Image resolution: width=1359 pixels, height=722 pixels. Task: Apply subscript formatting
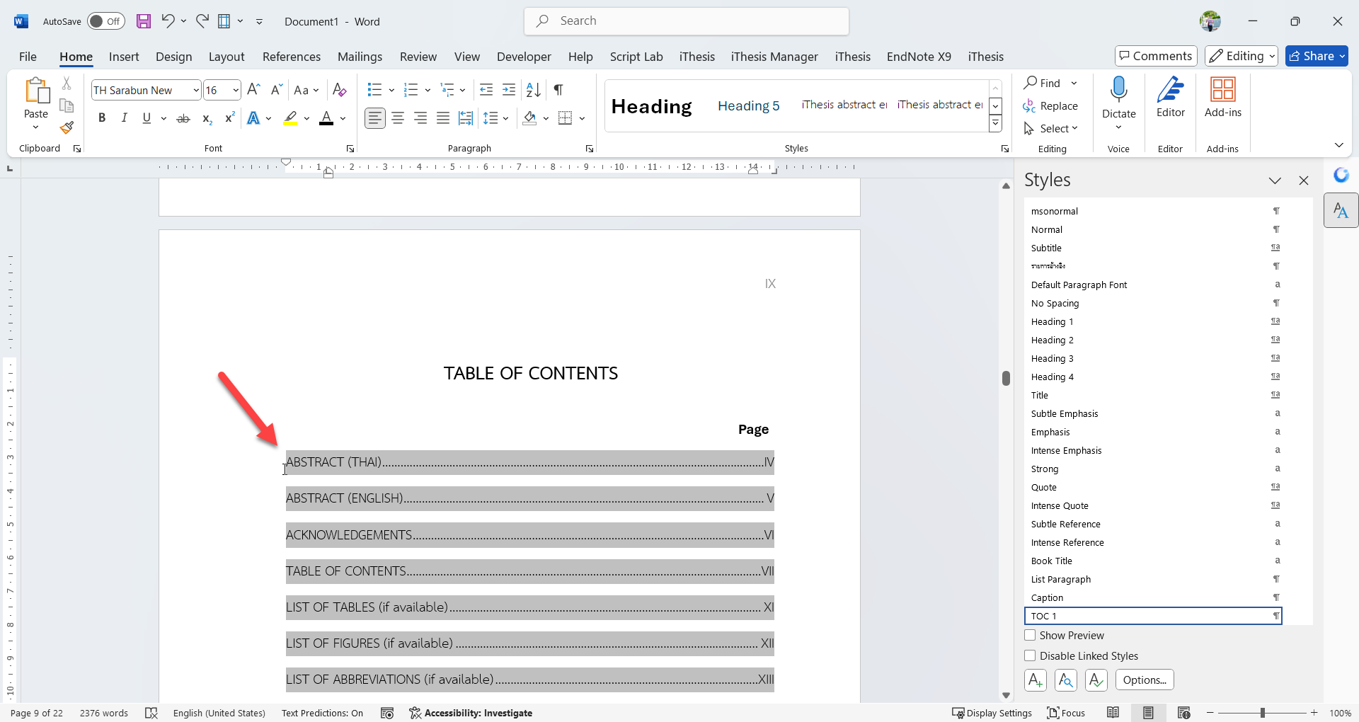click(x=207, y=118)
